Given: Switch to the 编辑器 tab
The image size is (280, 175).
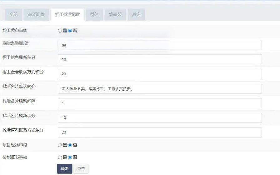Looking at the screenshot, I should (115, 14).
